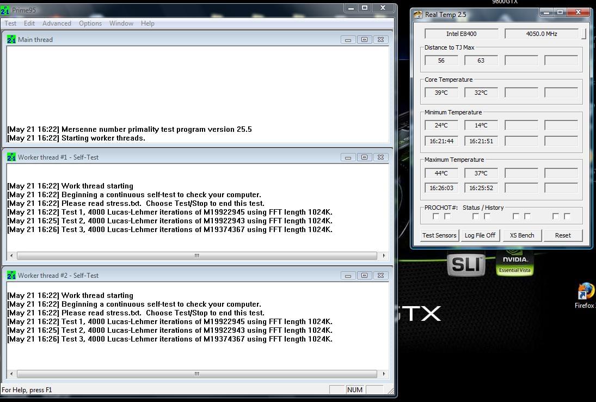Close the Worker thread #1 window
The height and width of the screenshot is (402, 596).
pyautogui.click(x=380, y=157)
